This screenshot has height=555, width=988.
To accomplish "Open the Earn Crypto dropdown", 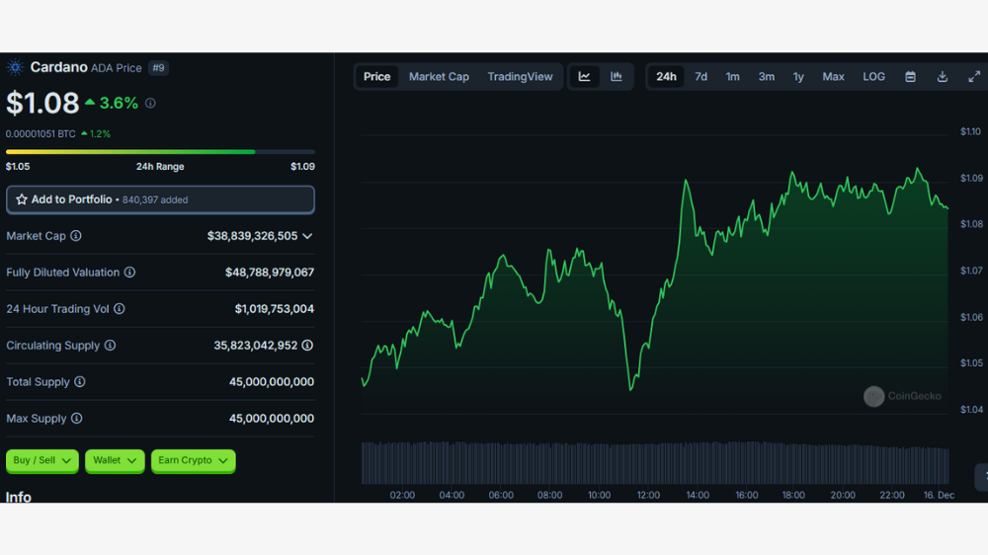I will click(193, 460).
